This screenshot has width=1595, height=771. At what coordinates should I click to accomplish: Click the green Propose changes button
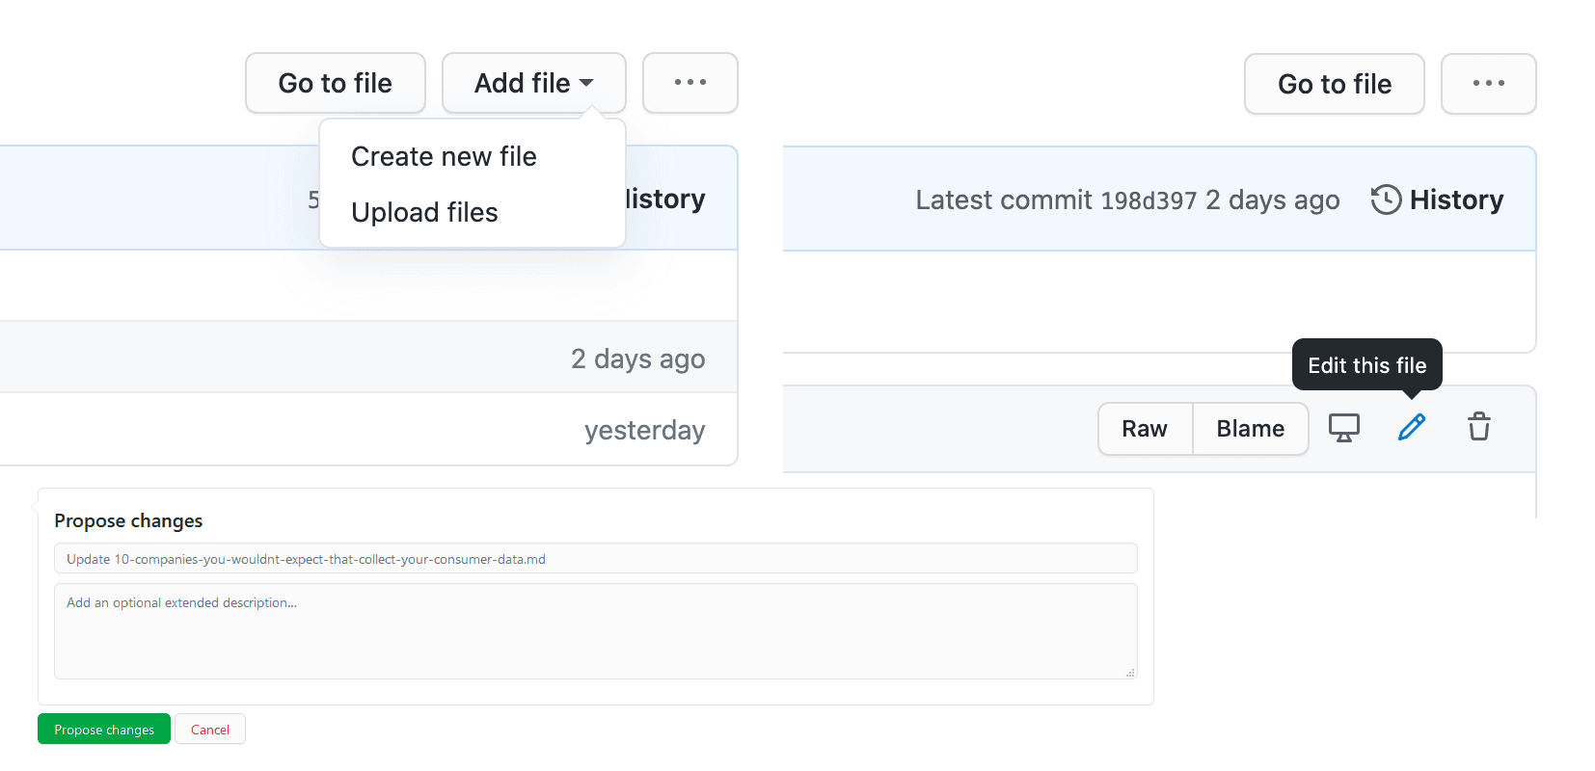pyautogui.click(x=104, y=730)
